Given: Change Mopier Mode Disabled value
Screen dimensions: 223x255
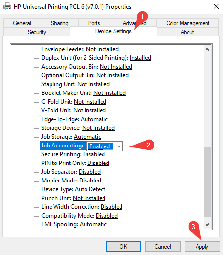Looking at the screenshot, I should tap(90, 181).
